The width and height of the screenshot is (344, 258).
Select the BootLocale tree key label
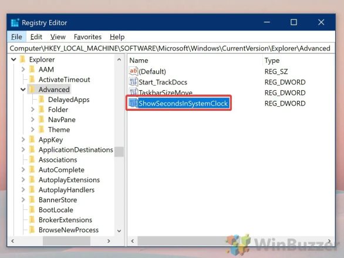click(56, 210)
